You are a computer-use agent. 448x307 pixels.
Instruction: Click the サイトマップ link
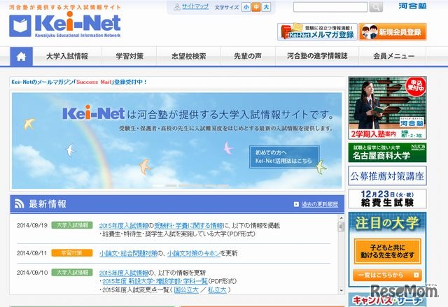tap(195, 6)
